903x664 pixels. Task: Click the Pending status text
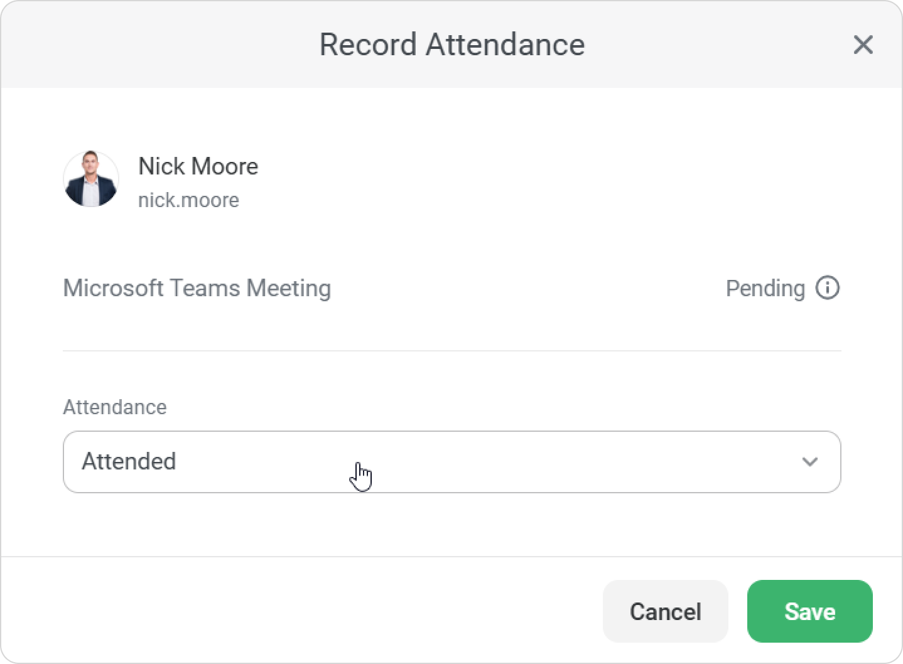[x=765, y=289]
